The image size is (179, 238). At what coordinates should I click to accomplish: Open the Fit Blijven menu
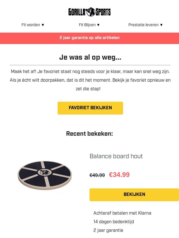(87, 25)
